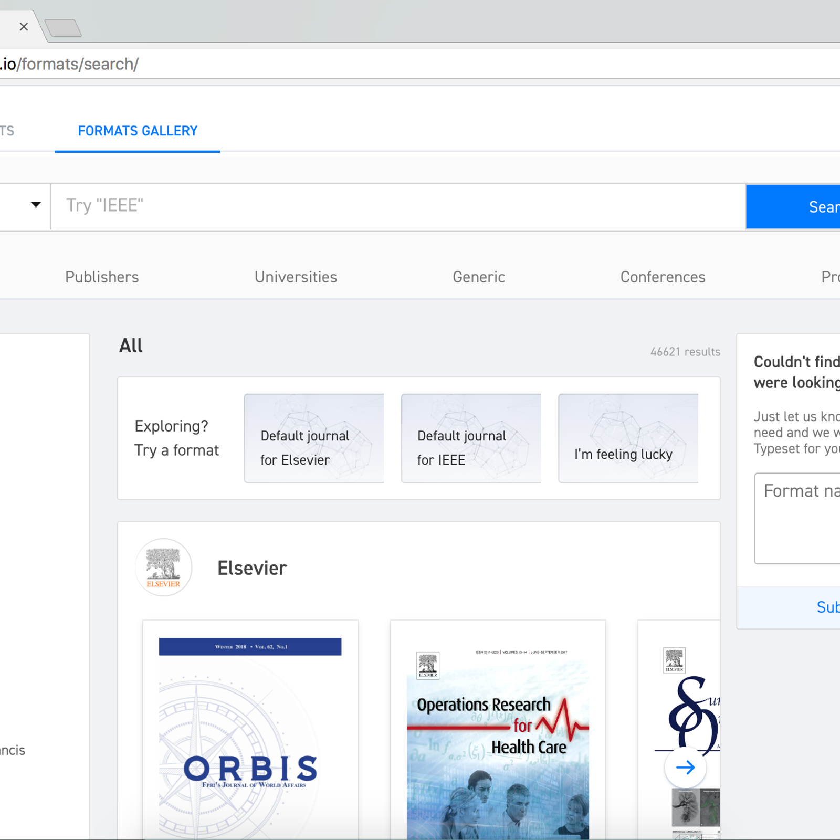This screenshot has height=840, width=840.
Task: Open Default journal for IEEE card
Action: point(471,438)
